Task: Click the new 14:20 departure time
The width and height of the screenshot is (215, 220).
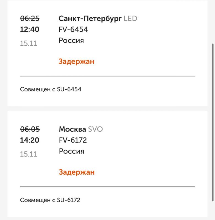Action: coord(30,140)
